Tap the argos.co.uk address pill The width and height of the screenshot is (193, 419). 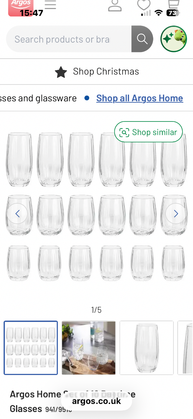pyautogui.click(x=96, y=401)
